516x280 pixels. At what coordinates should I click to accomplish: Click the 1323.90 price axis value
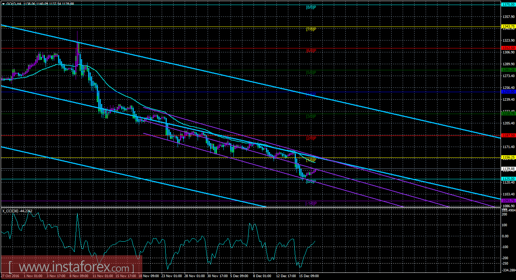click(x=508, y=41)
